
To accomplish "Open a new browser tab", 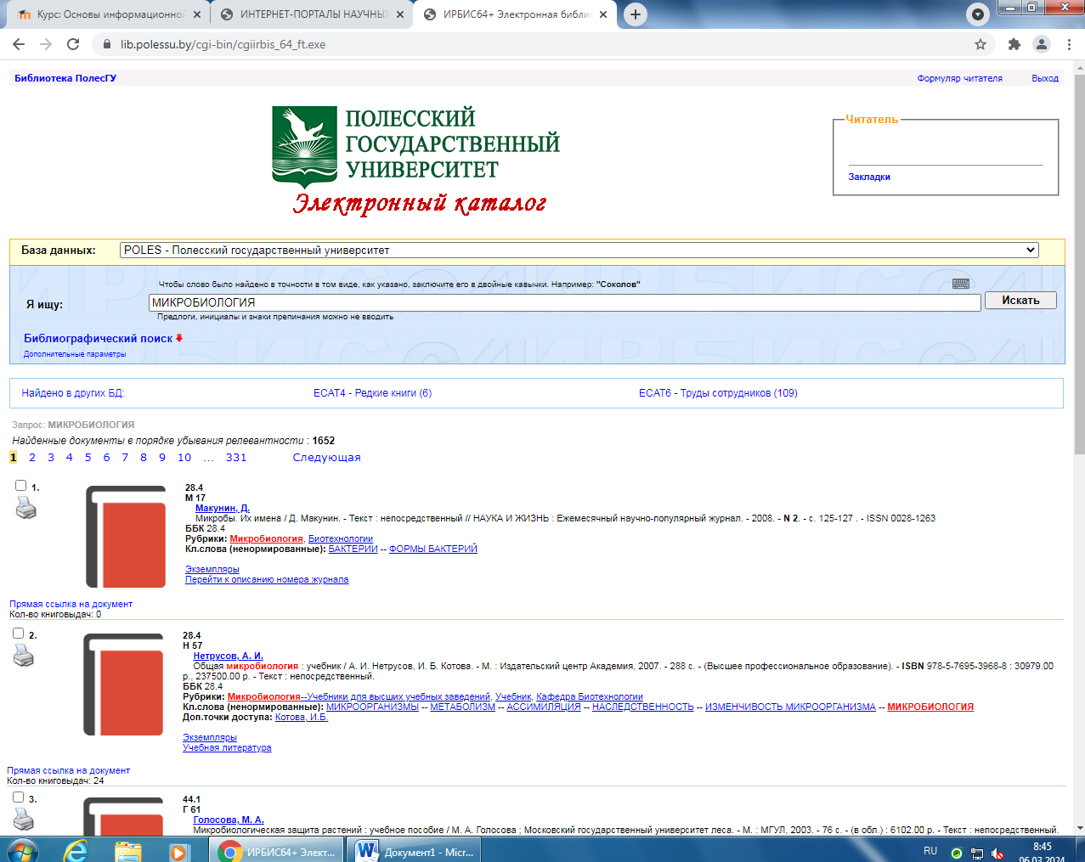I will click(635, 14).
